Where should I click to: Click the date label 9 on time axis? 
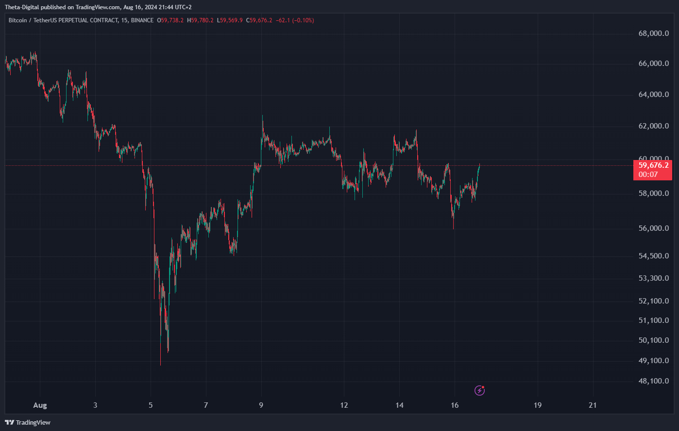[x=261, y=405]
